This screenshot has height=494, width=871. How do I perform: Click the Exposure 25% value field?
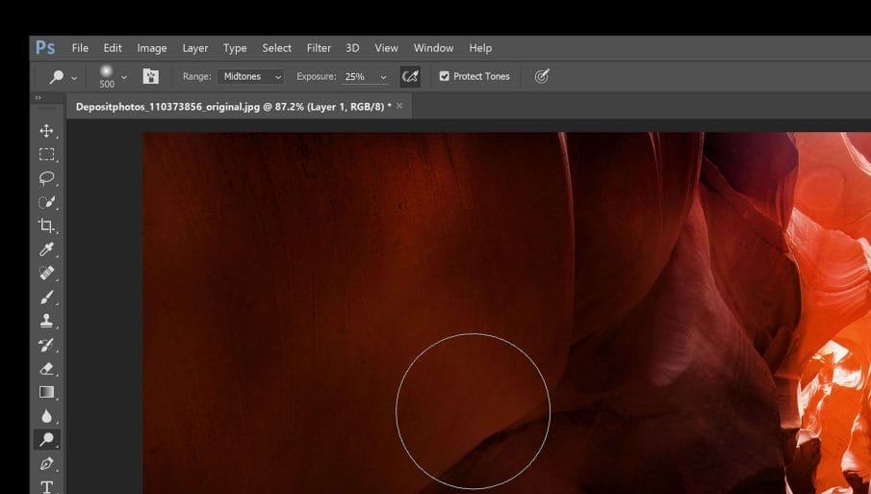[x=357, y=76]
